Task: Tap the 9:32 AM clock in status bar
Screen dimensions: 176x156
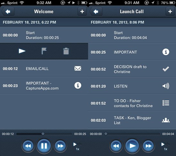Action: point(44,3)
